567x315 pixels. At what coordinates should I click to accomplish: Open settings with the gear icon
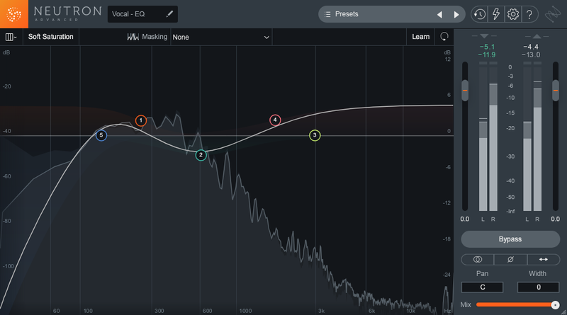tap(513, 14)
